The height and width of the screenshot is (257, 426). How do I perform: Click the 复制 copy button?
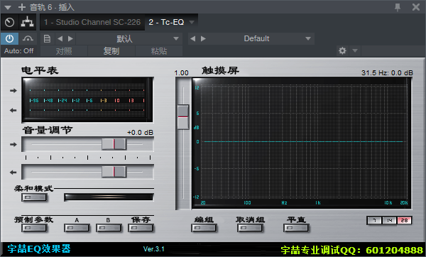coord(111,51)
